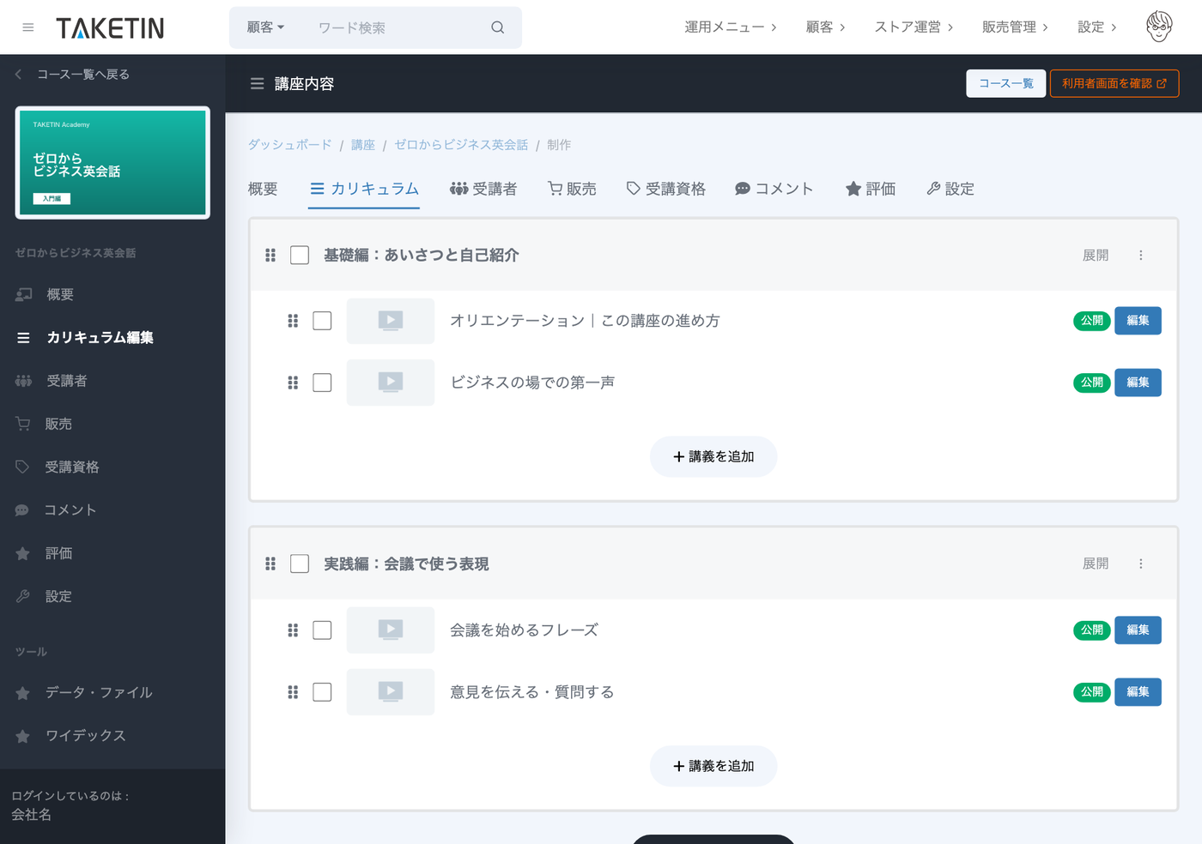
Task: Open the 評価 tab
Action: click(870, 190)
